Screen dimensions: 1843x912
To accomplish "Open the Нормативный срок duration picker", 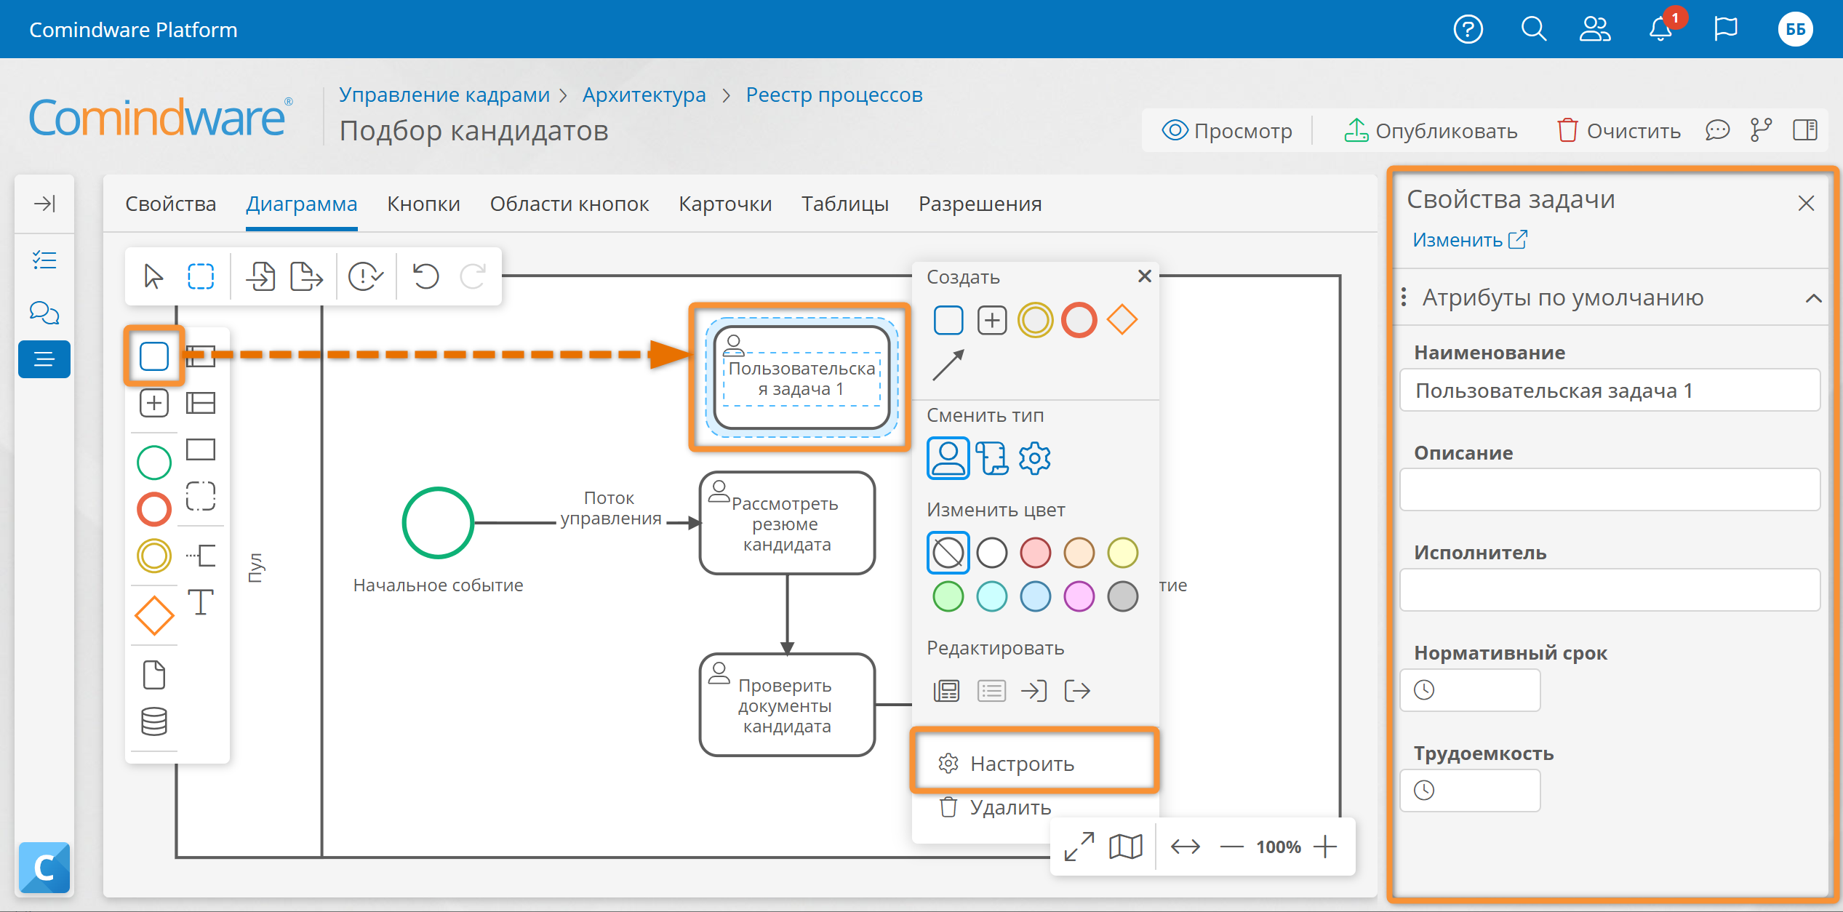I will (x=1470, y=689).
